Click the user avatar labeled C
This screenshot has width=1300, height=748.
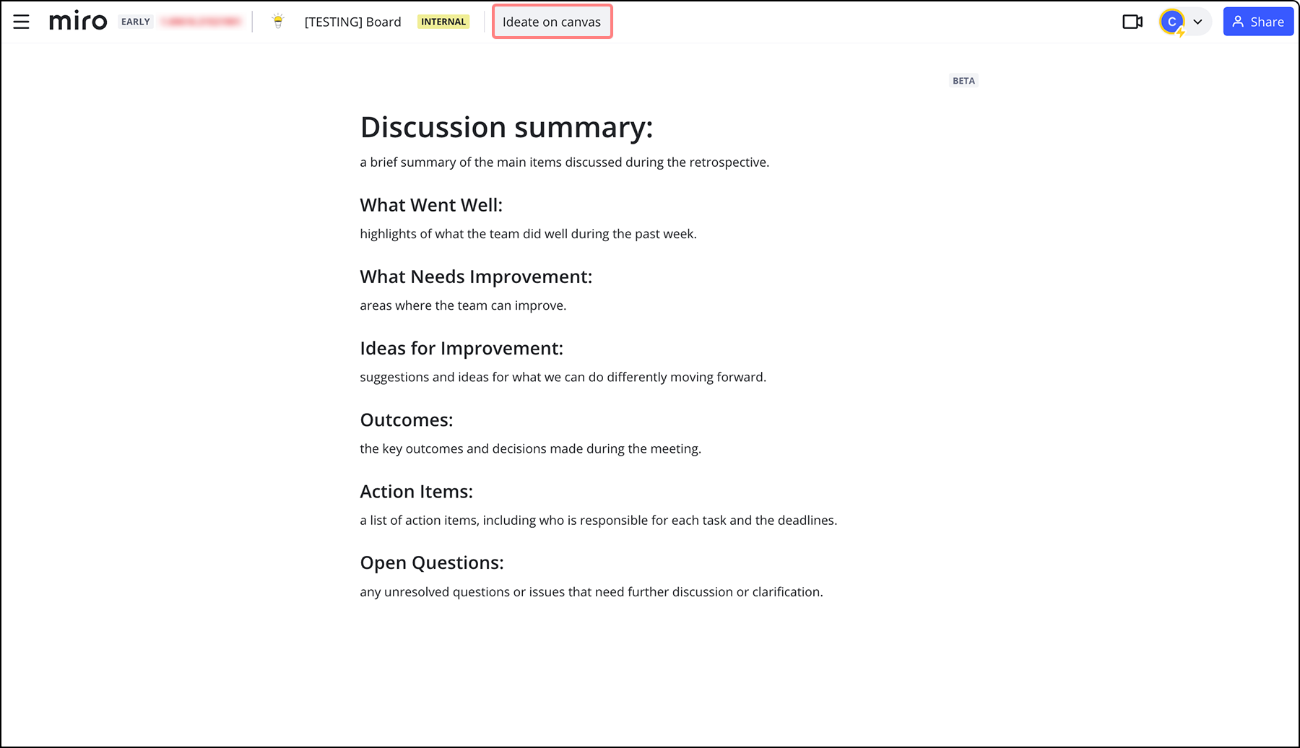(x=1171, y=22)
